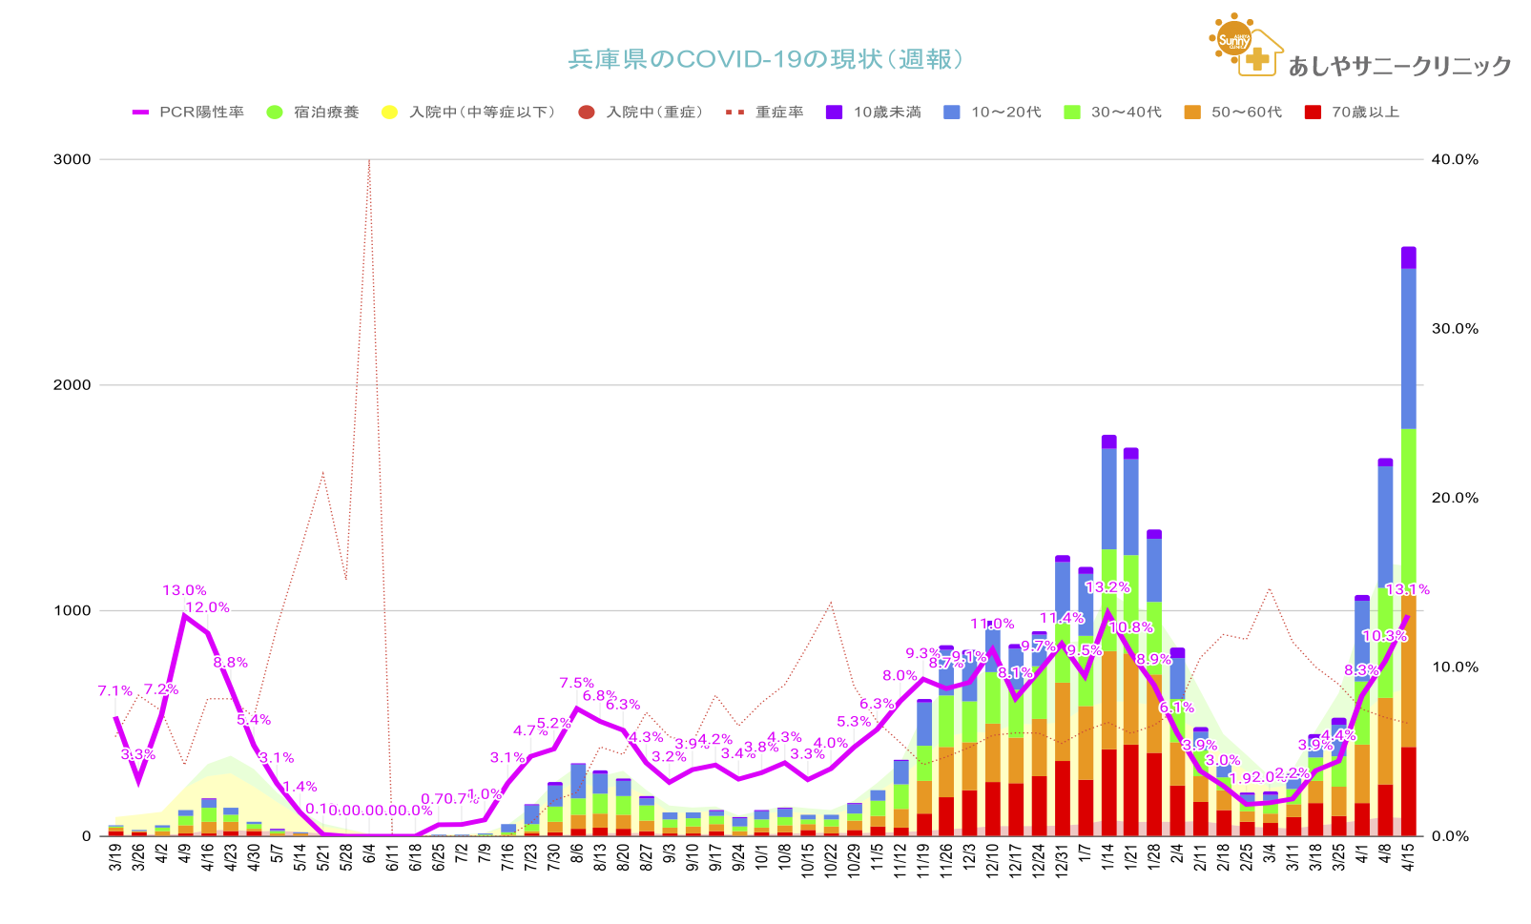Click the orange 50〜60代 legend square

pos(1191,113)
